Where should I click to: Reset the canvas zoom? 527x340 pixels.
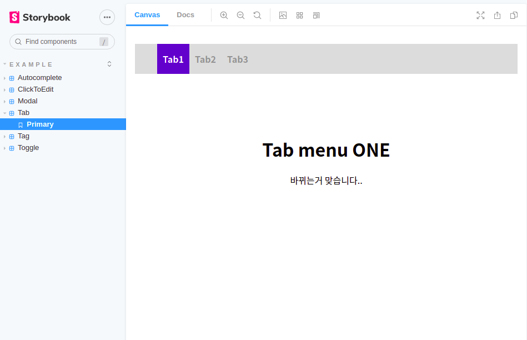(x=257, y=15)
